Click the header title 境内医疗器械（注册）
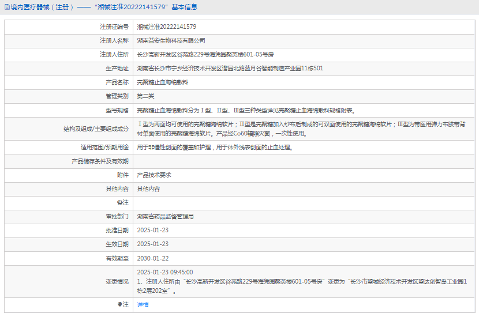Viewport: 479px width, 317px height. (42, 7)
